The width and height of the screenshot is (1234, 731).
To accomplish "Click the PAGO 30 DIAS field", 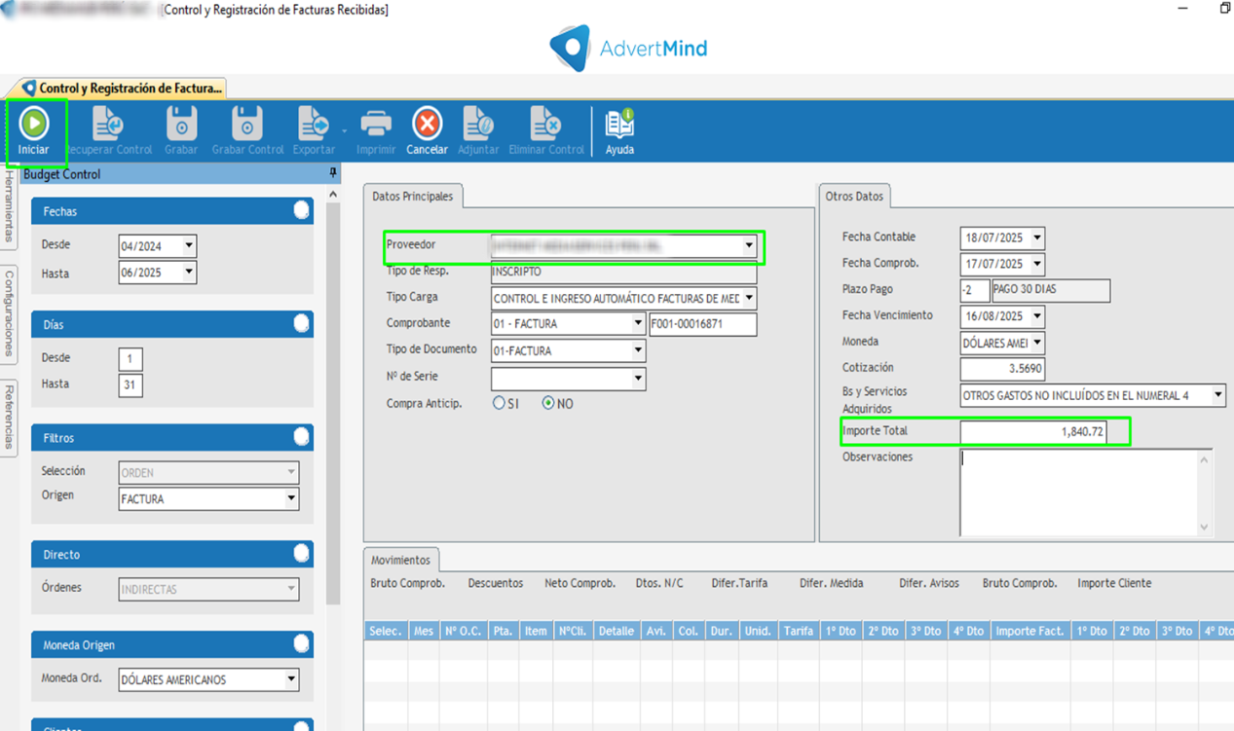I will (1050, 290).
